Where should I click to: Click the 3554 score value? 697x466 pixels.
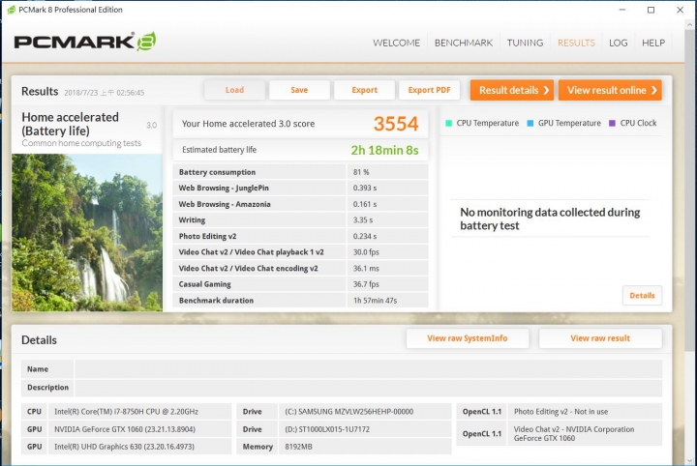coord(396,124)
